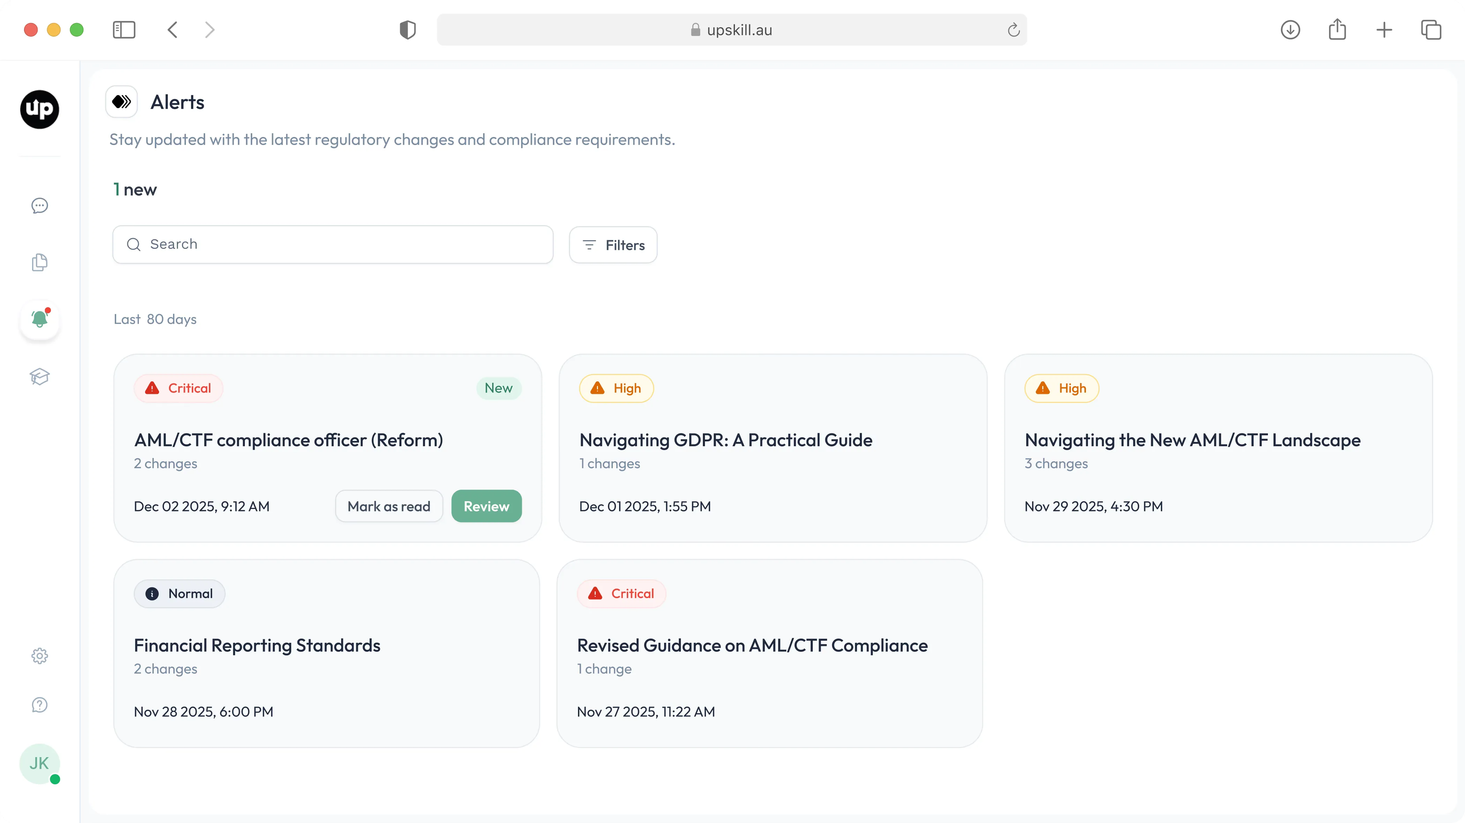This screenshot has width=1465, height=823.
Task: Mark the AML/CTF compliance officer alert as read
Action: point(389,506)
